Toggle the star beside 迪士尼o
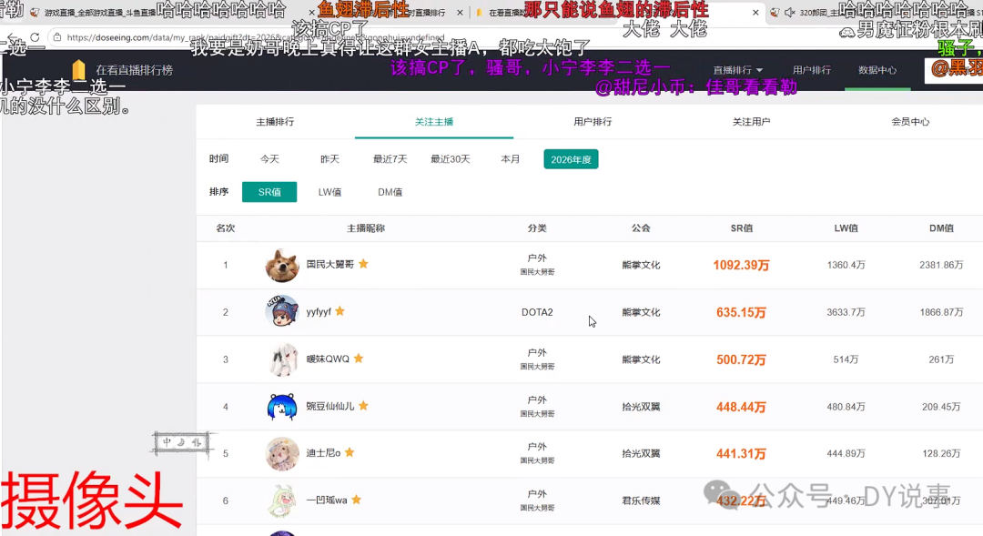983x536 pixels. (x=350, y=452)
